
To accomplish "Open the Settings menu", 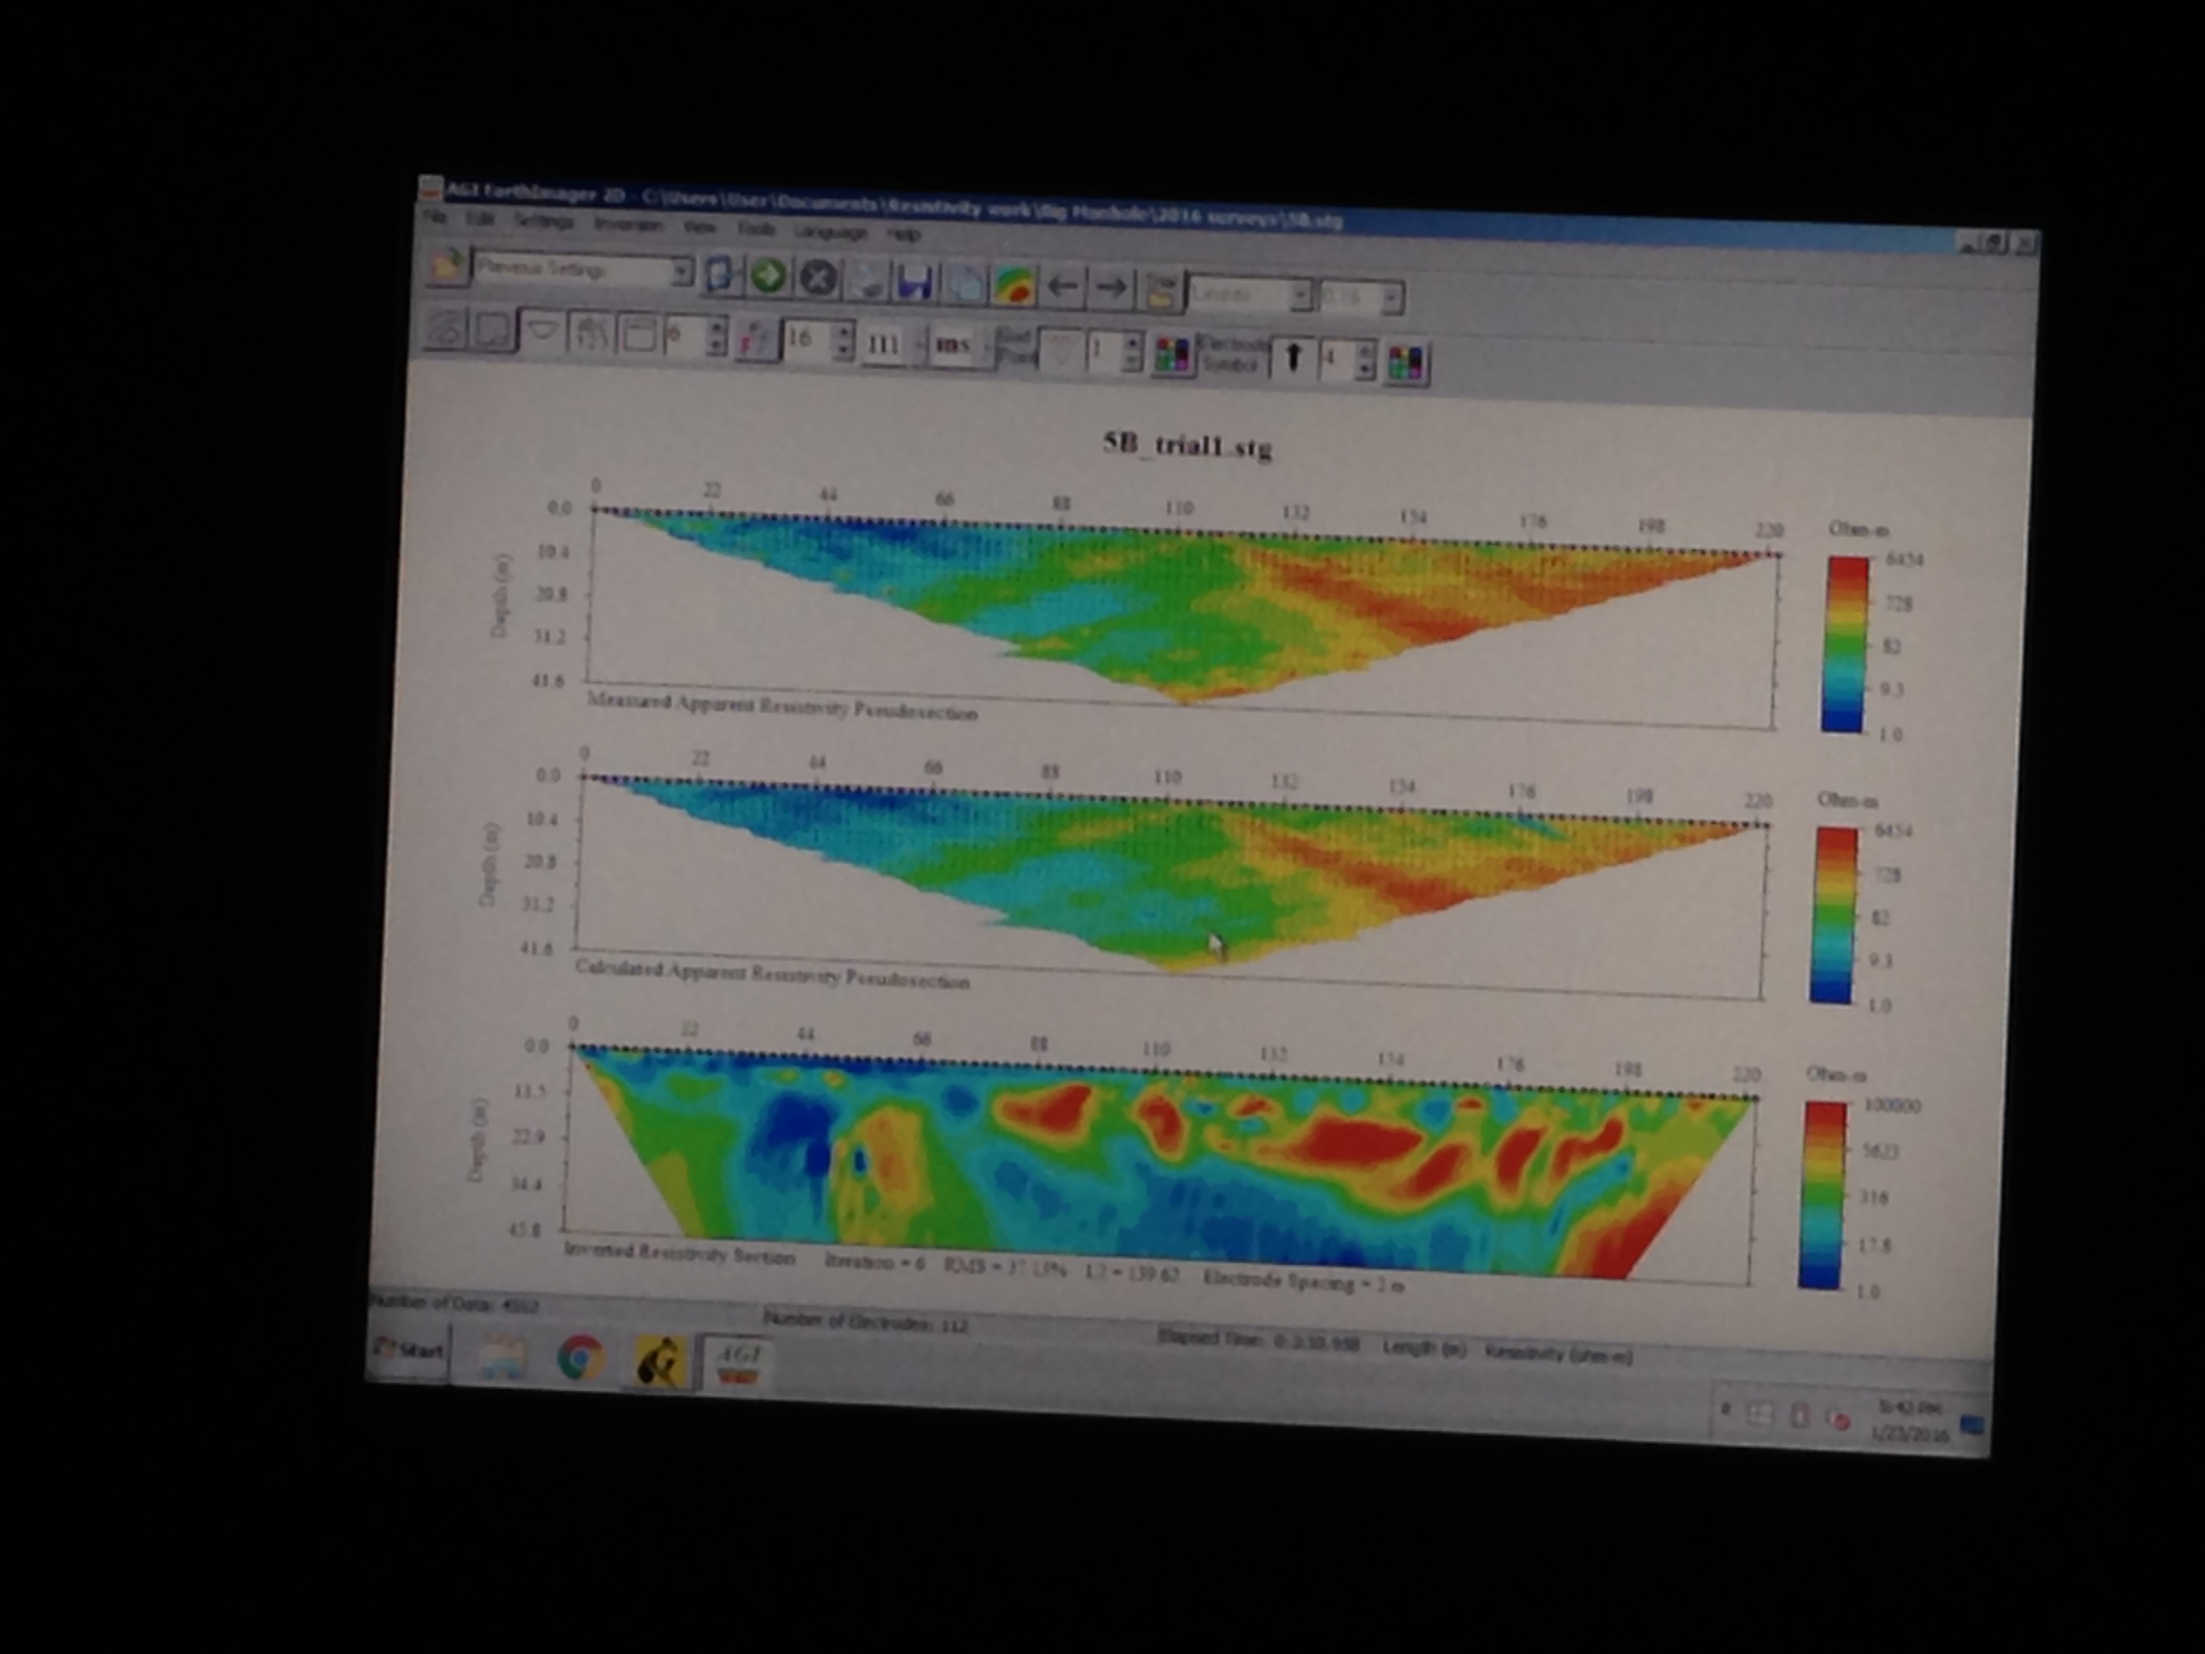I will point(543,222).
